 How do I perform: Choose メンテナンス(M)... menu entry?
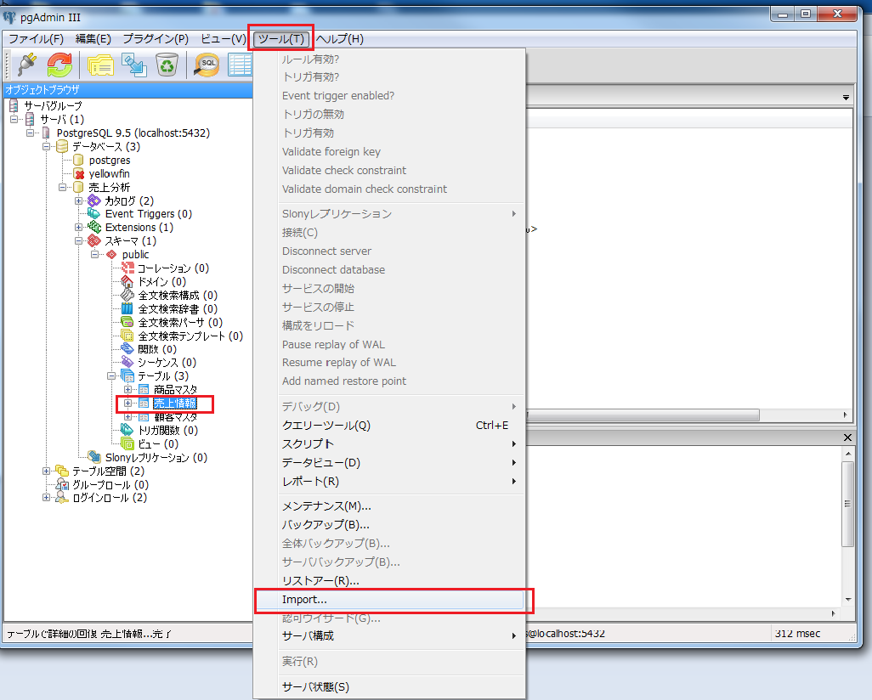[389, 506]
